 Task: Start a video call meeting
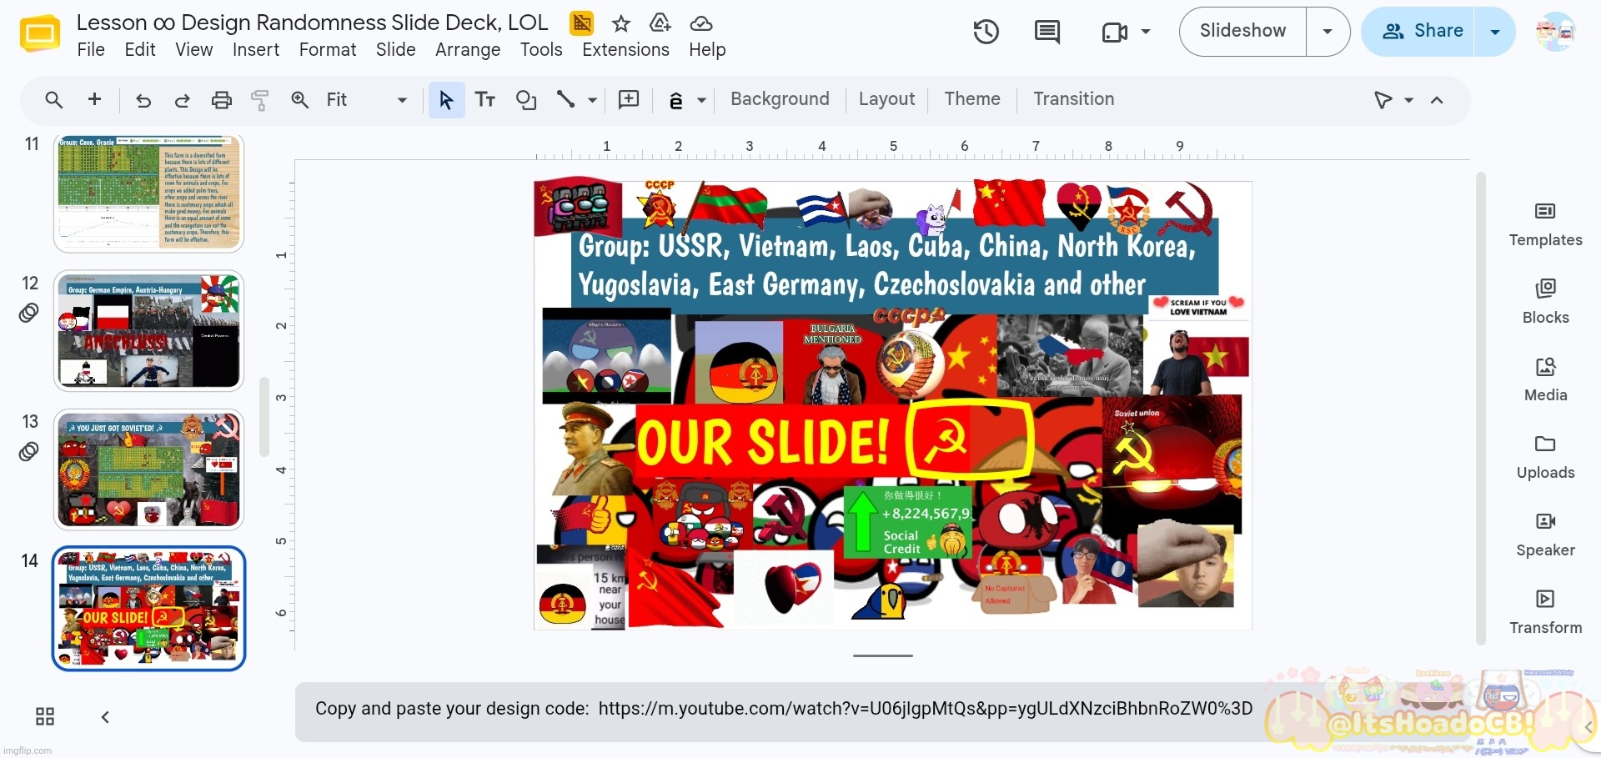click(x=1115, y=32)
